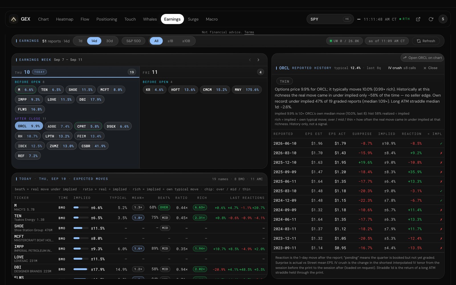The height and width of the screenshot is (285, 456).
Task: Select the All market cap filter
Action: [156, 41]
